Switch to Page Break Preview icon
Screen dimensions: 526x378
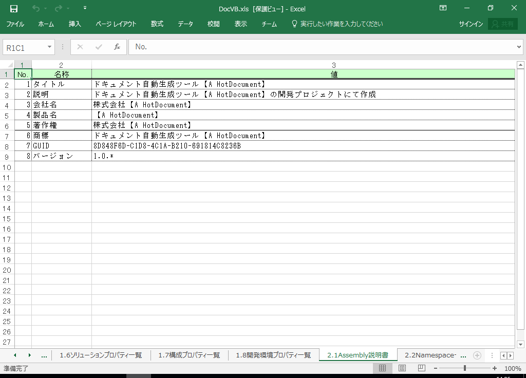(x=422, y=368)
